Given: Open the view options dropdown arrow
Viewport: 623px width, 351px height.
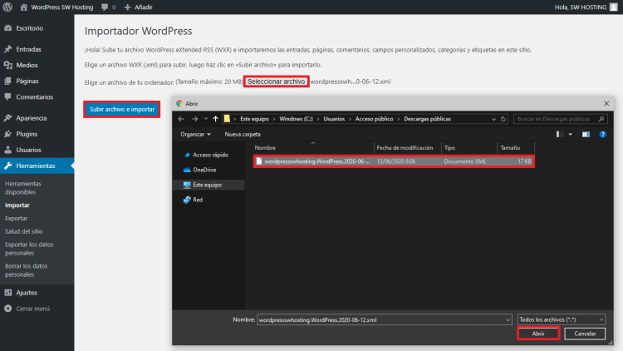Looking at the screenshot, I should (570, 135).
